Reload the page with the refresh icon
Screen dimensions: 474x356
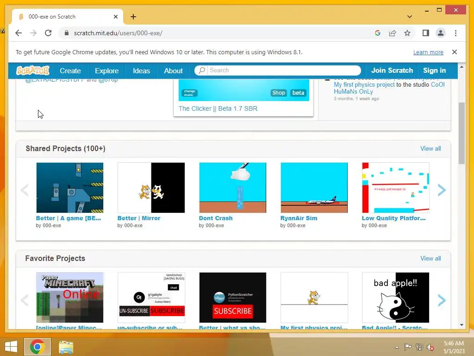(x=48, y=33)
